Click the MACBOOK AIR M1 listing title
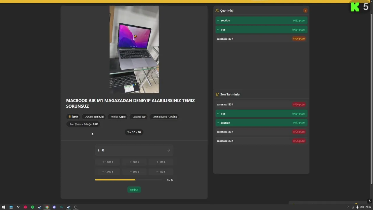Image resolution: width=373 pixels, height=210 pixels. [x=131, y=103]
